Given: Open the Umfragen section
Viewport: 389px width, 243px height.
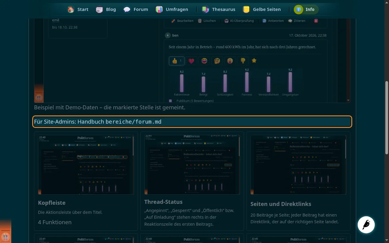Looking at the screenshot, I should [172, 9].
